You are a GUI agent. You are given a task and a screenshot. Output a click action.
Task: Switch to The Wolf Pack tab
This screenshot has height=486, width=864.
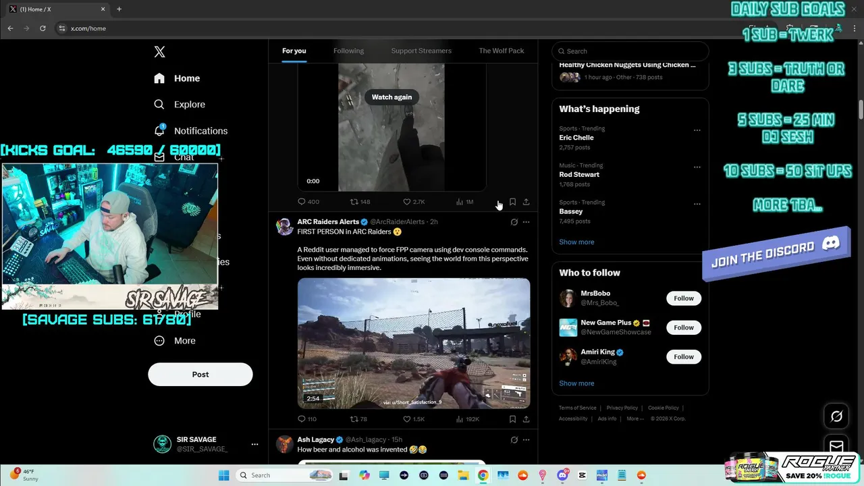pos(502,51)
